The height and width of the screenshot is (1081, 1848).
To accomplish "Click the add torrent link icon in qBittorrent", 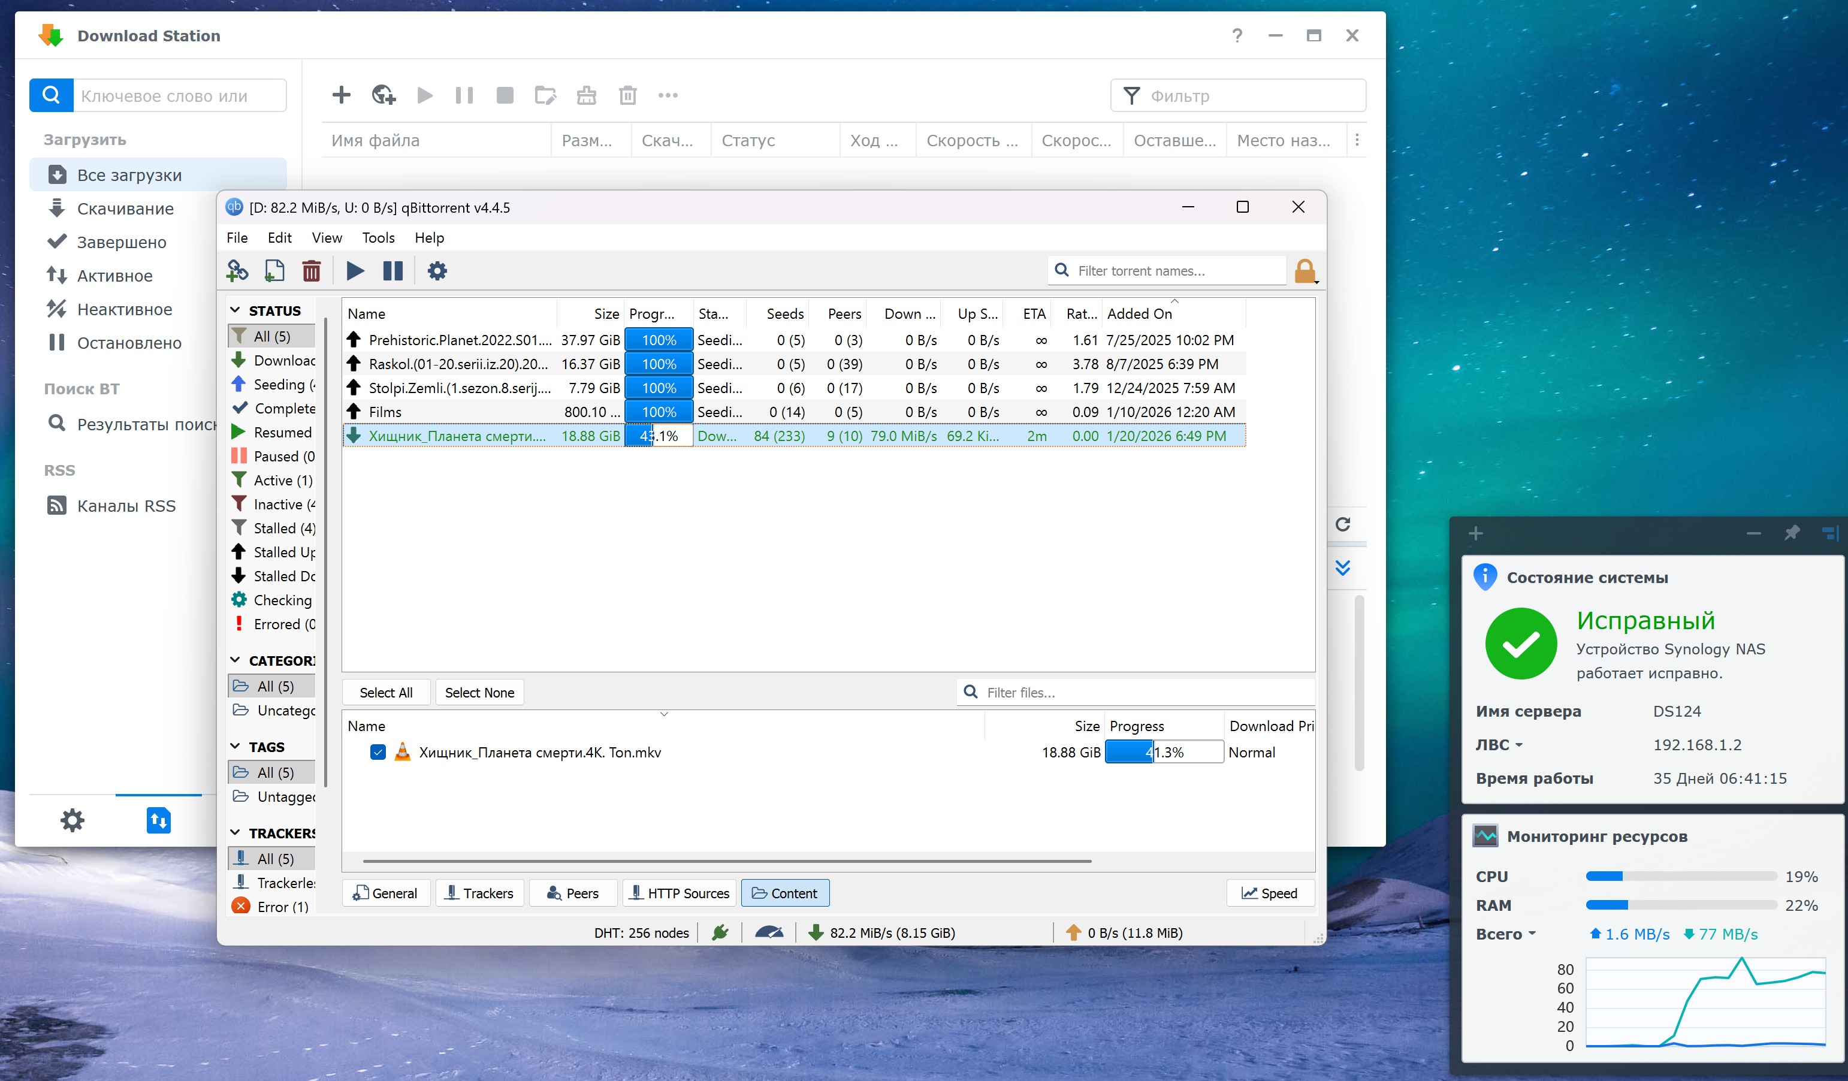I will click(236, 271).
